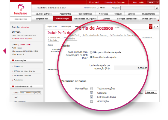Screen dimensions: 168x120
Task: Click the Bradesco logo
Action: (x=21, y=9)
